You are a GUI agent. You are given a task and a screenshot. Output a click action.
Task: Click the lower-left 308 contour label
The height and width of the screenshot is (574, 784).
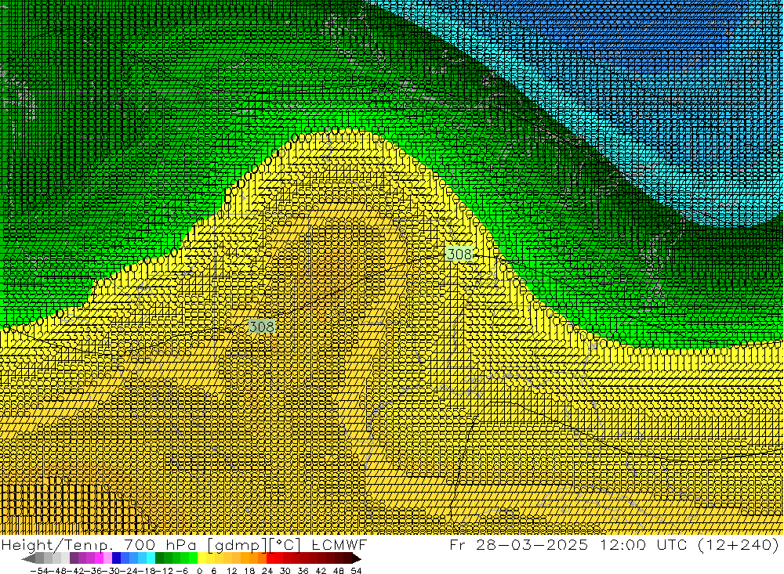click(262, 327)
